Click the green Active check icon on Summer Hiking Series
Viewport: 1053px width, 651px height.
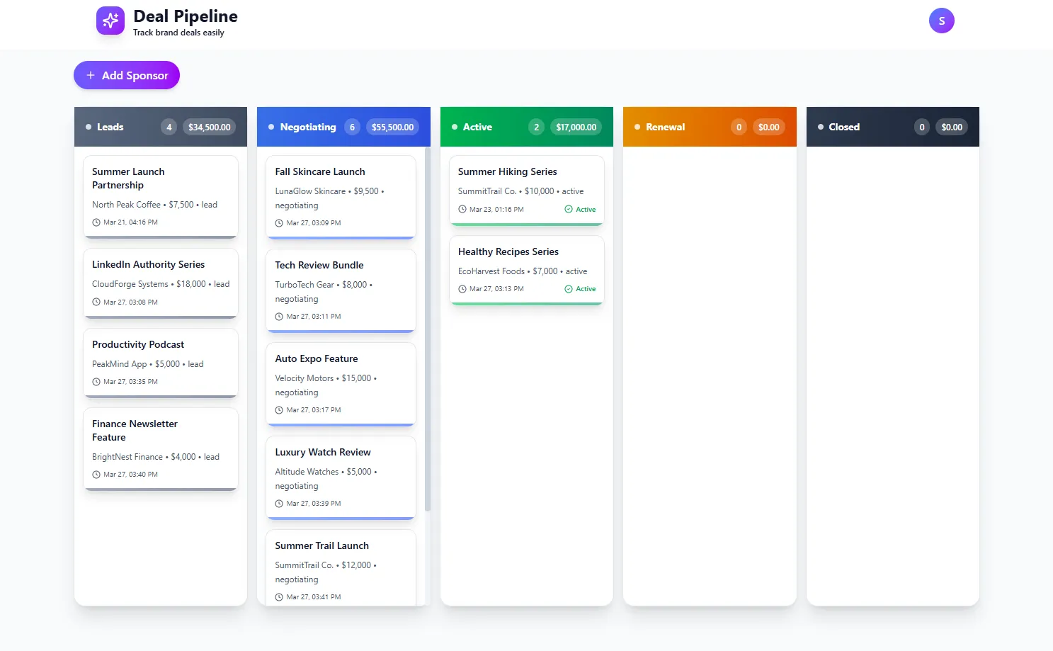569,210
